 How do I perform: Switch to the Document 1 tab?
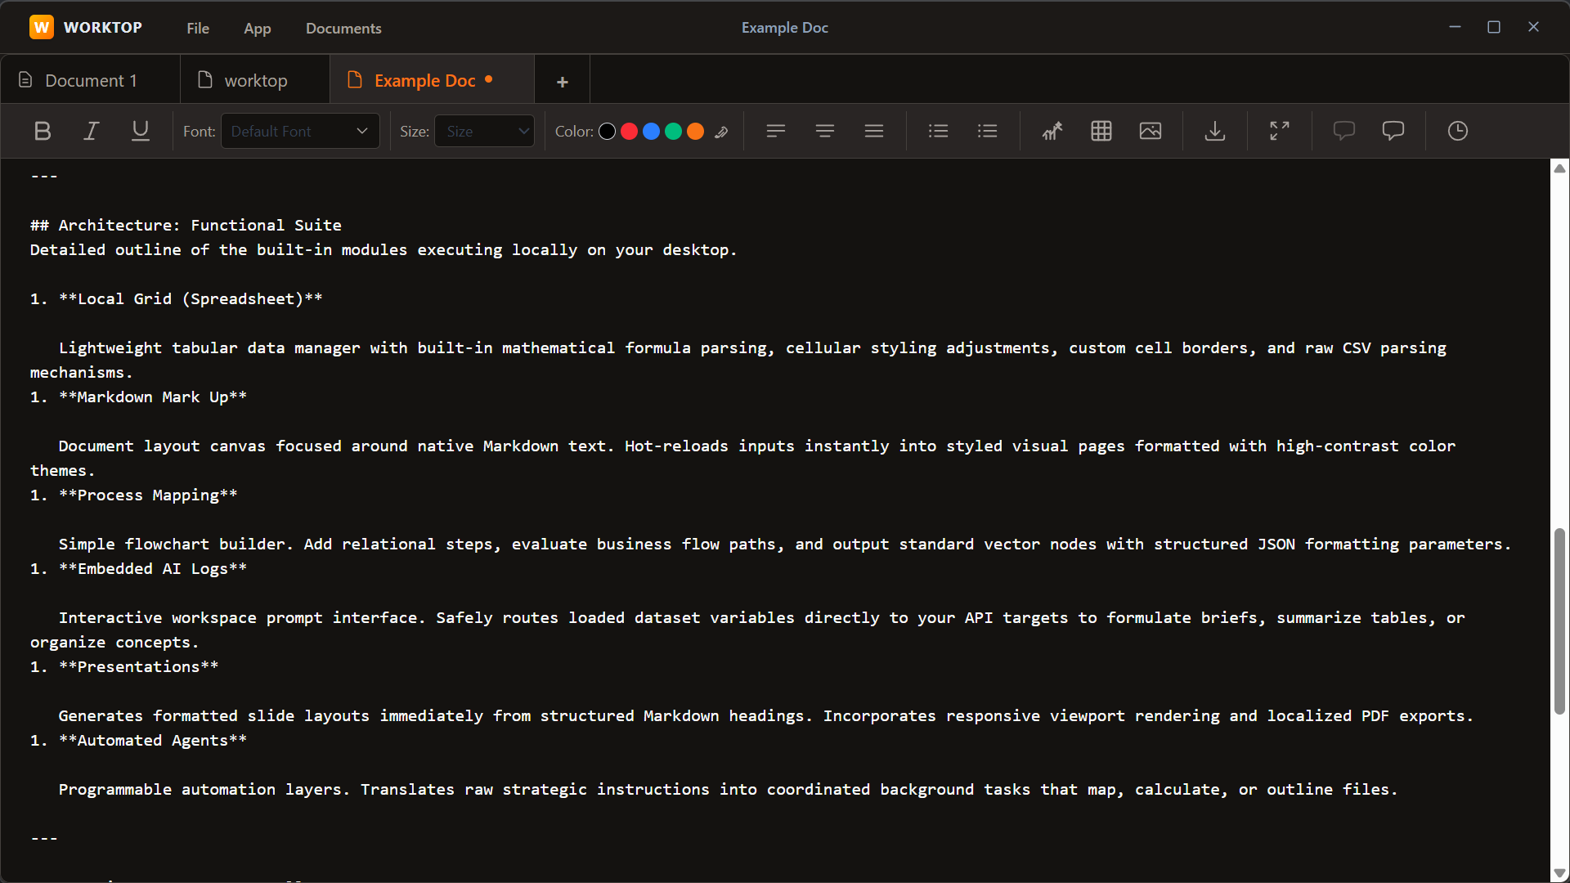tap(90, 80)
